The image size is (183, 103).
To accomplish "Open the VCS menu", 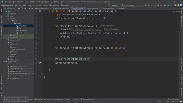I will click(x=51, y=2).
